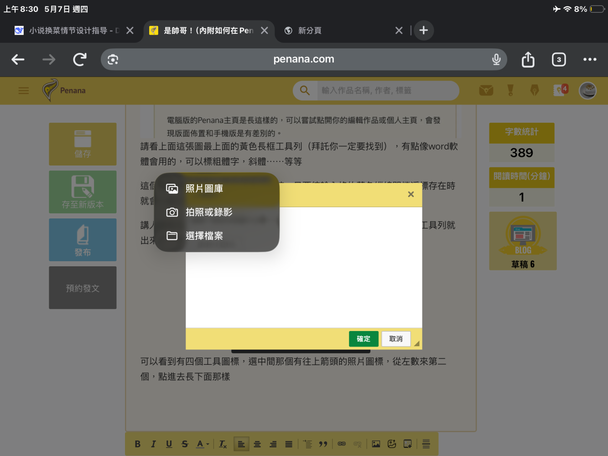This screenshot has height=456, width=608.
Task: Insert a block quote
Action: 323,444
